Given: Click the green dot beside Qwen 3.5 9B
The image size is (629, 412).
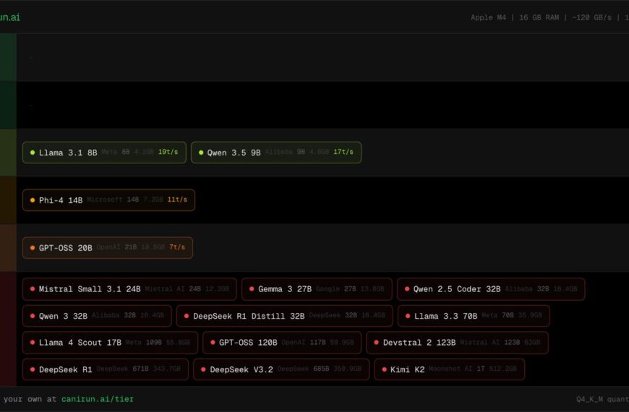Looking at the screenshot, I should tap(201, 153).
